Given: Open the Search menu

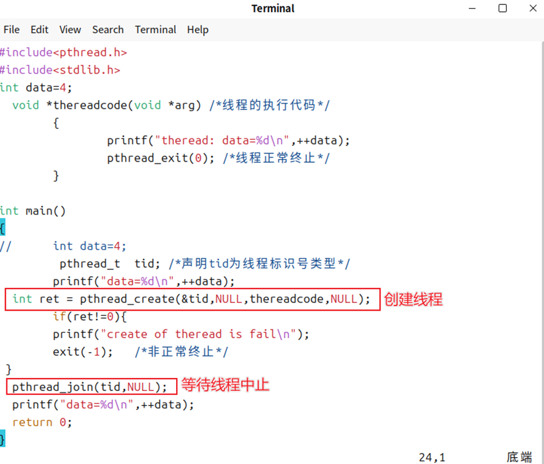Looking at the screenshot, I should click(108, 30).
